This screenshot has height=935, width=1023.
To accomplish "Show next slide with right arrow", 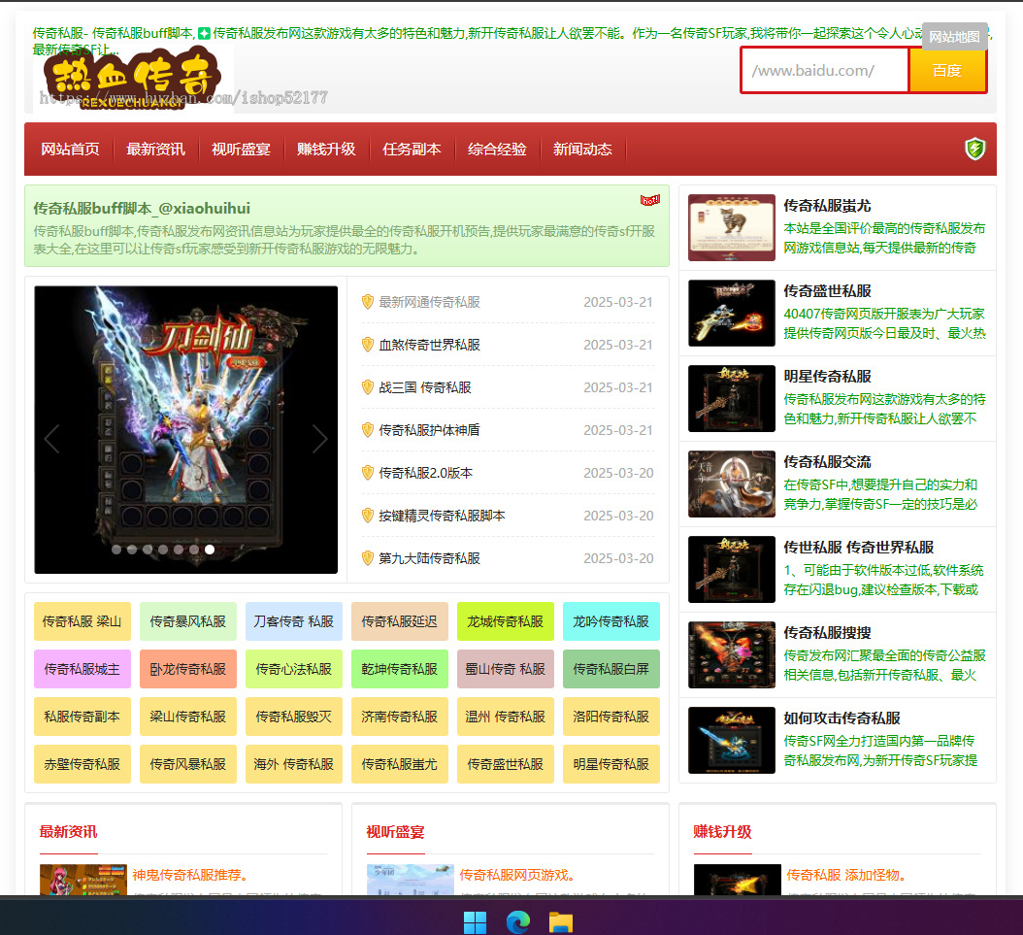I will [x=319, y=439].
